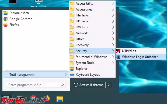
Task: Click the Recovery folder icon
Action: click(72, 45)
